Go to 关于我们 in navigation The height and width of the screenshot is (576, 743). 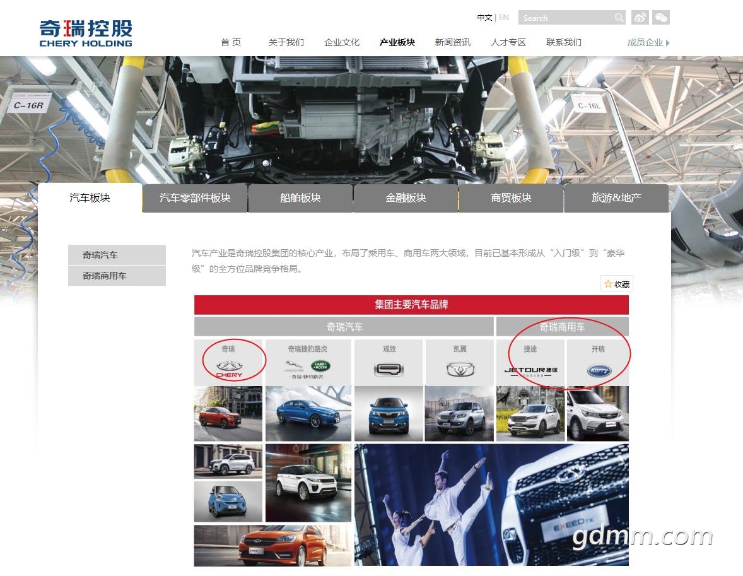tap(286, 42)
